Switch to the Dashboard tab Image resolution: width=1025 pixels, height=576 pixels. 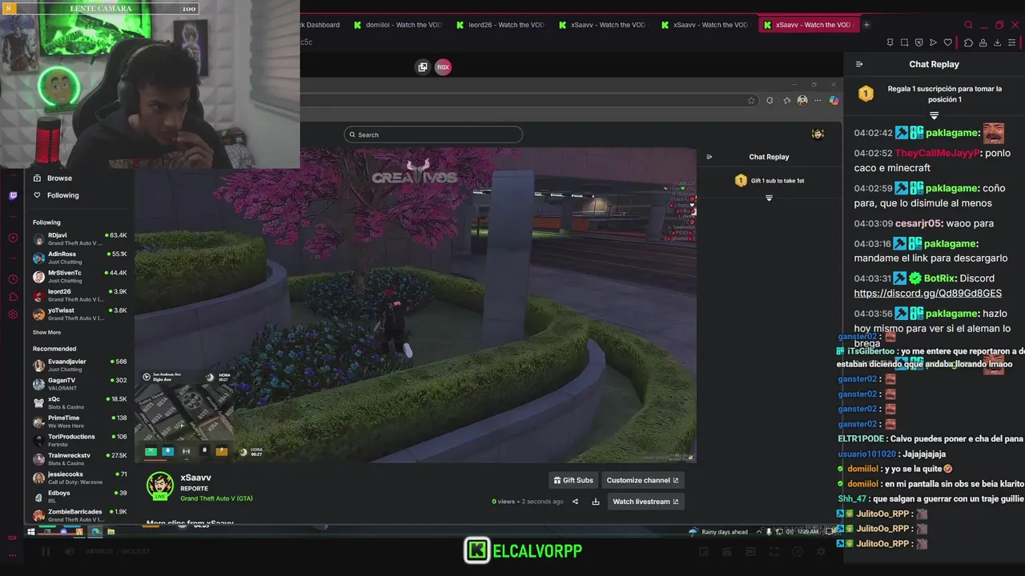coord(320,25)
